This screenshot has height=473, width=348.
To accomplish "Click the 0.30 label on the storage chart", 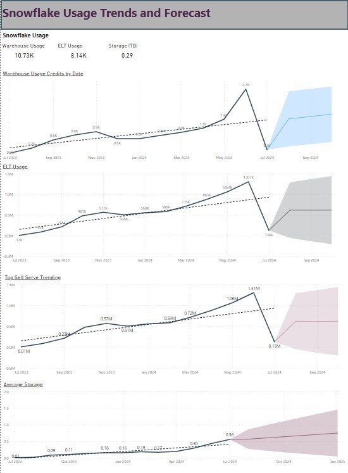I will [x=194, y=443].
